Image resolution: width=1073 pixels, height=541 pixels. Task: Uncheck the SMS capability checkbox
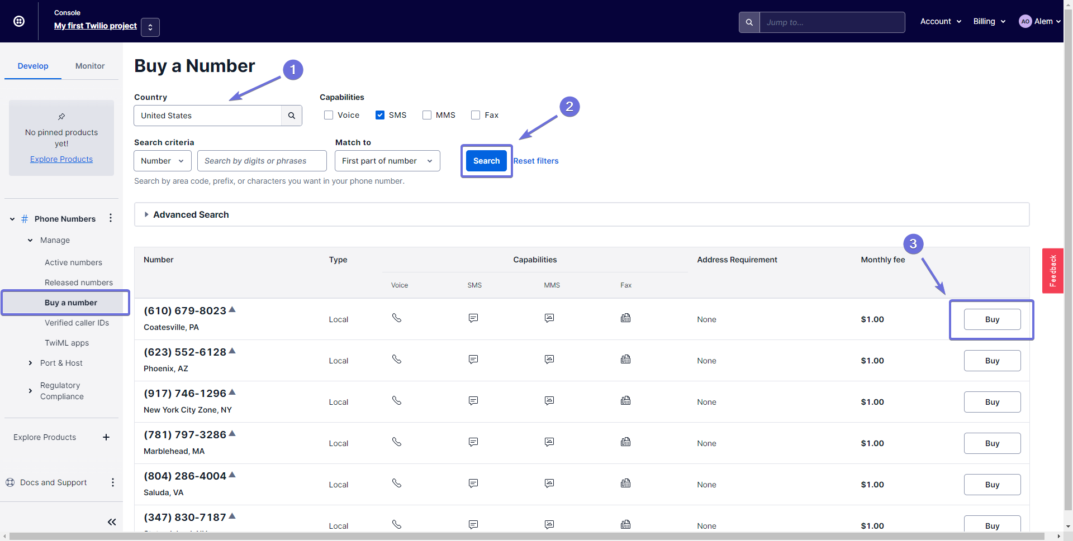coord(380,115)
